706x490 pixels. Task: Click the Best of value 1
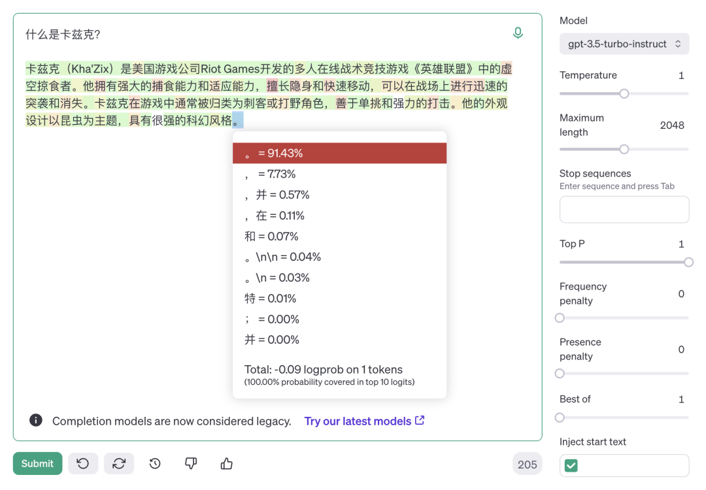(x=681, y=400)
